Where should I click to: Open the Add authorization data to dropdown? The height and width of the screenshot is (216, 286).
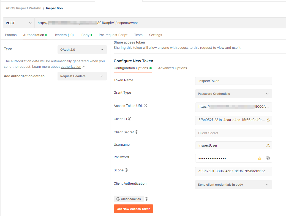[82, 76]
